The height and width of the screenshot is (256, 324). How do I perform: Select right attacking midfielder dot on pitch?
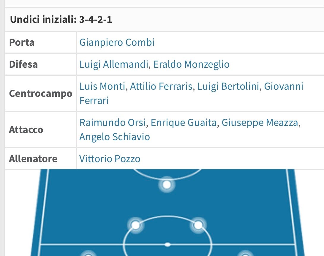198,225
